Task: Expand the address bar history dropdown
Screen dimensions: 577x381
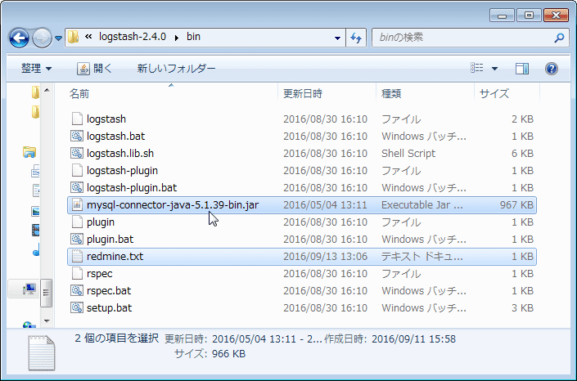Action: point(337,38)
